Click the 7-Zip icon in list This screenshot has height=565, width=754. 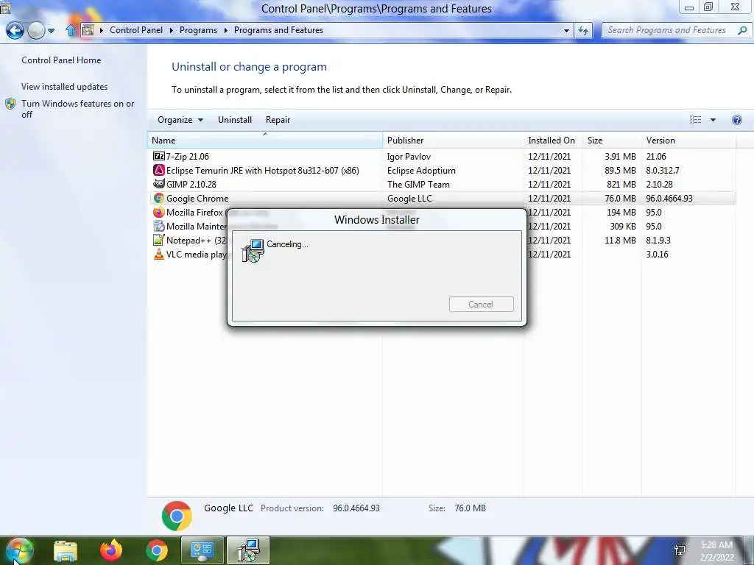coord(159,156)
